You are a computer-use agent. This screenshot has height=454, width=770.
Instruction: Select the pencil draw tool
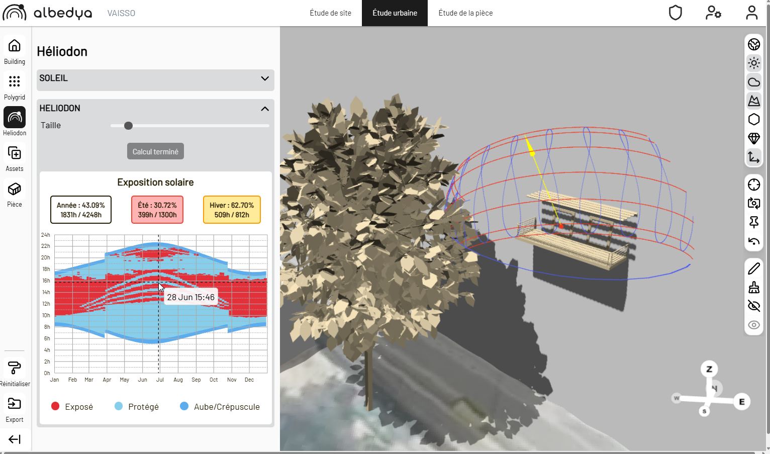click(754, 268)
